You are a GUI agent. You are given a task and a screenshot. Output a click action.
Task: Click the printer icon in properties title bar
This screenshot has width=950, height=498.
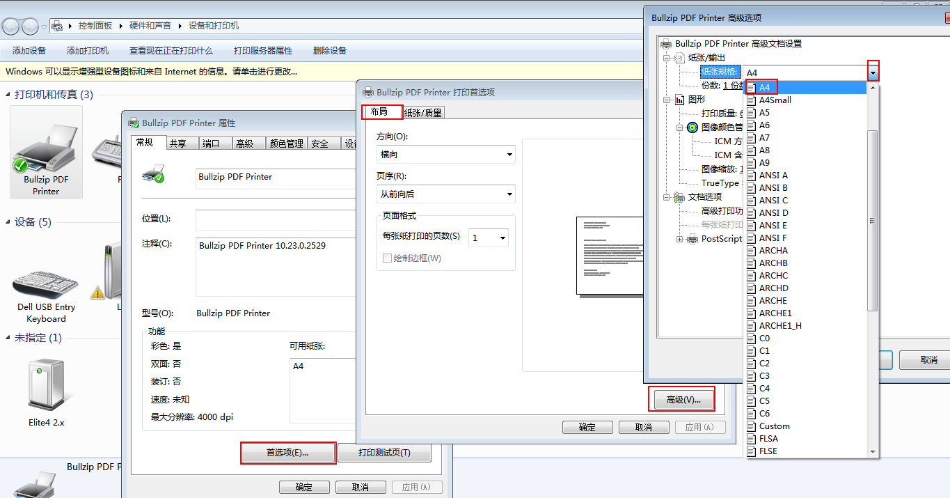(134, 123)
